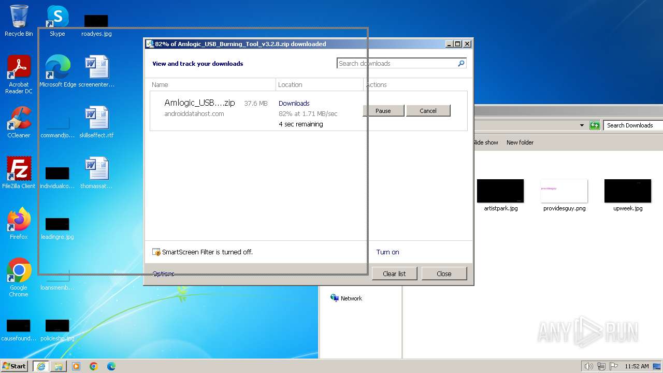The height and width of the screenshot is (373, 663).
Task: Open the Recycle Bin desktop icon
Action: (x=19, y=21)
